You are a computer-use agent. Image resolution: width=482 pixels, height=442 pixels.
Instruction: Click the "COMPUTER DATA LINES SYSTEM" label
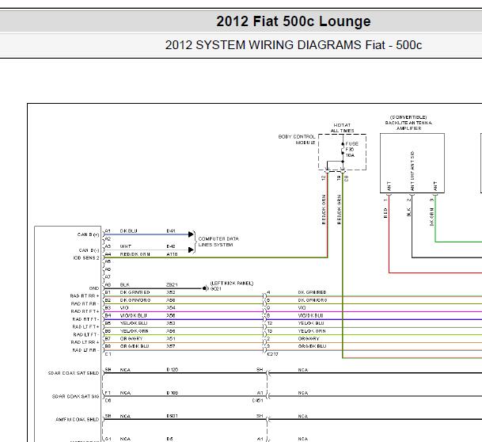coord(218,242)
